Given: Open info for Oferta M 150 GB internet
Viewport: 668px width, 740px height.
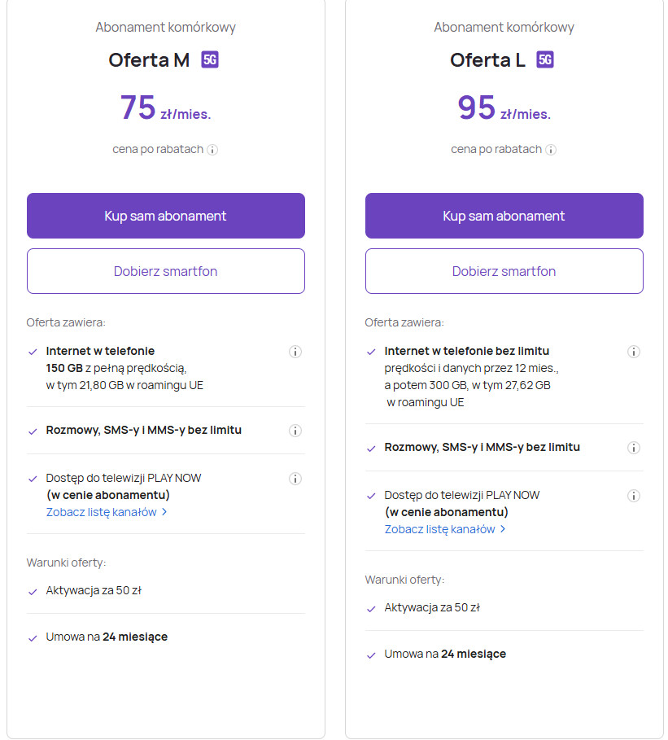Looking at the screenshot, I should [x=295, y=352].
